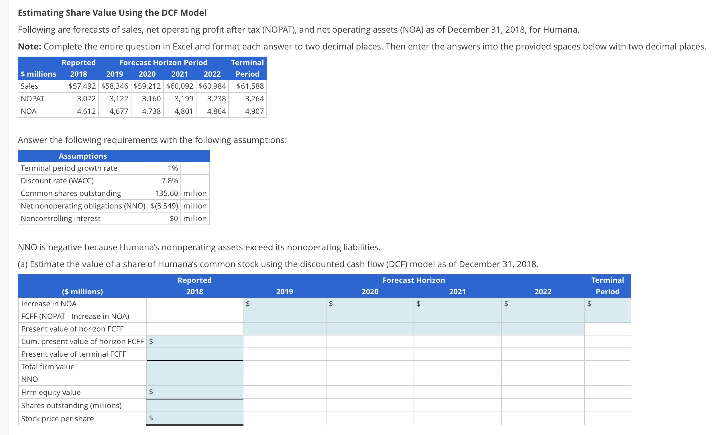
Task: Click the Stock price per share input field
Action: 195,418
